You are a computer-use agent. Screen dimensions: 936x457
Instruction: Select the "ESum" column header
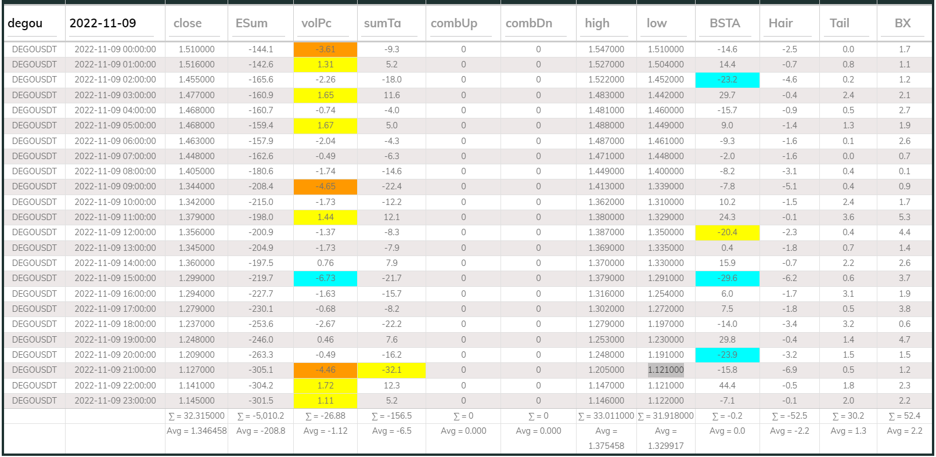251,24
